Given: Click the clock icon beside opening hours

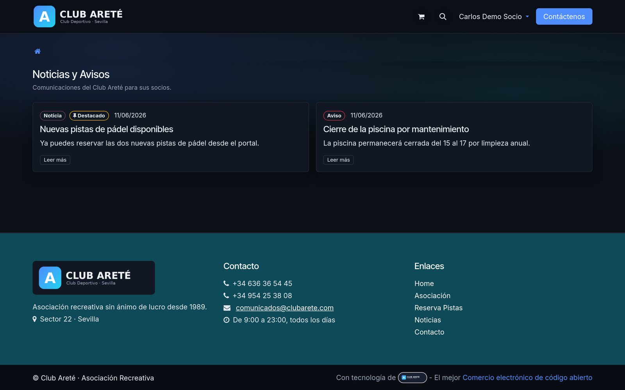Looking at the screenshot, I should (x=226, y=320).
